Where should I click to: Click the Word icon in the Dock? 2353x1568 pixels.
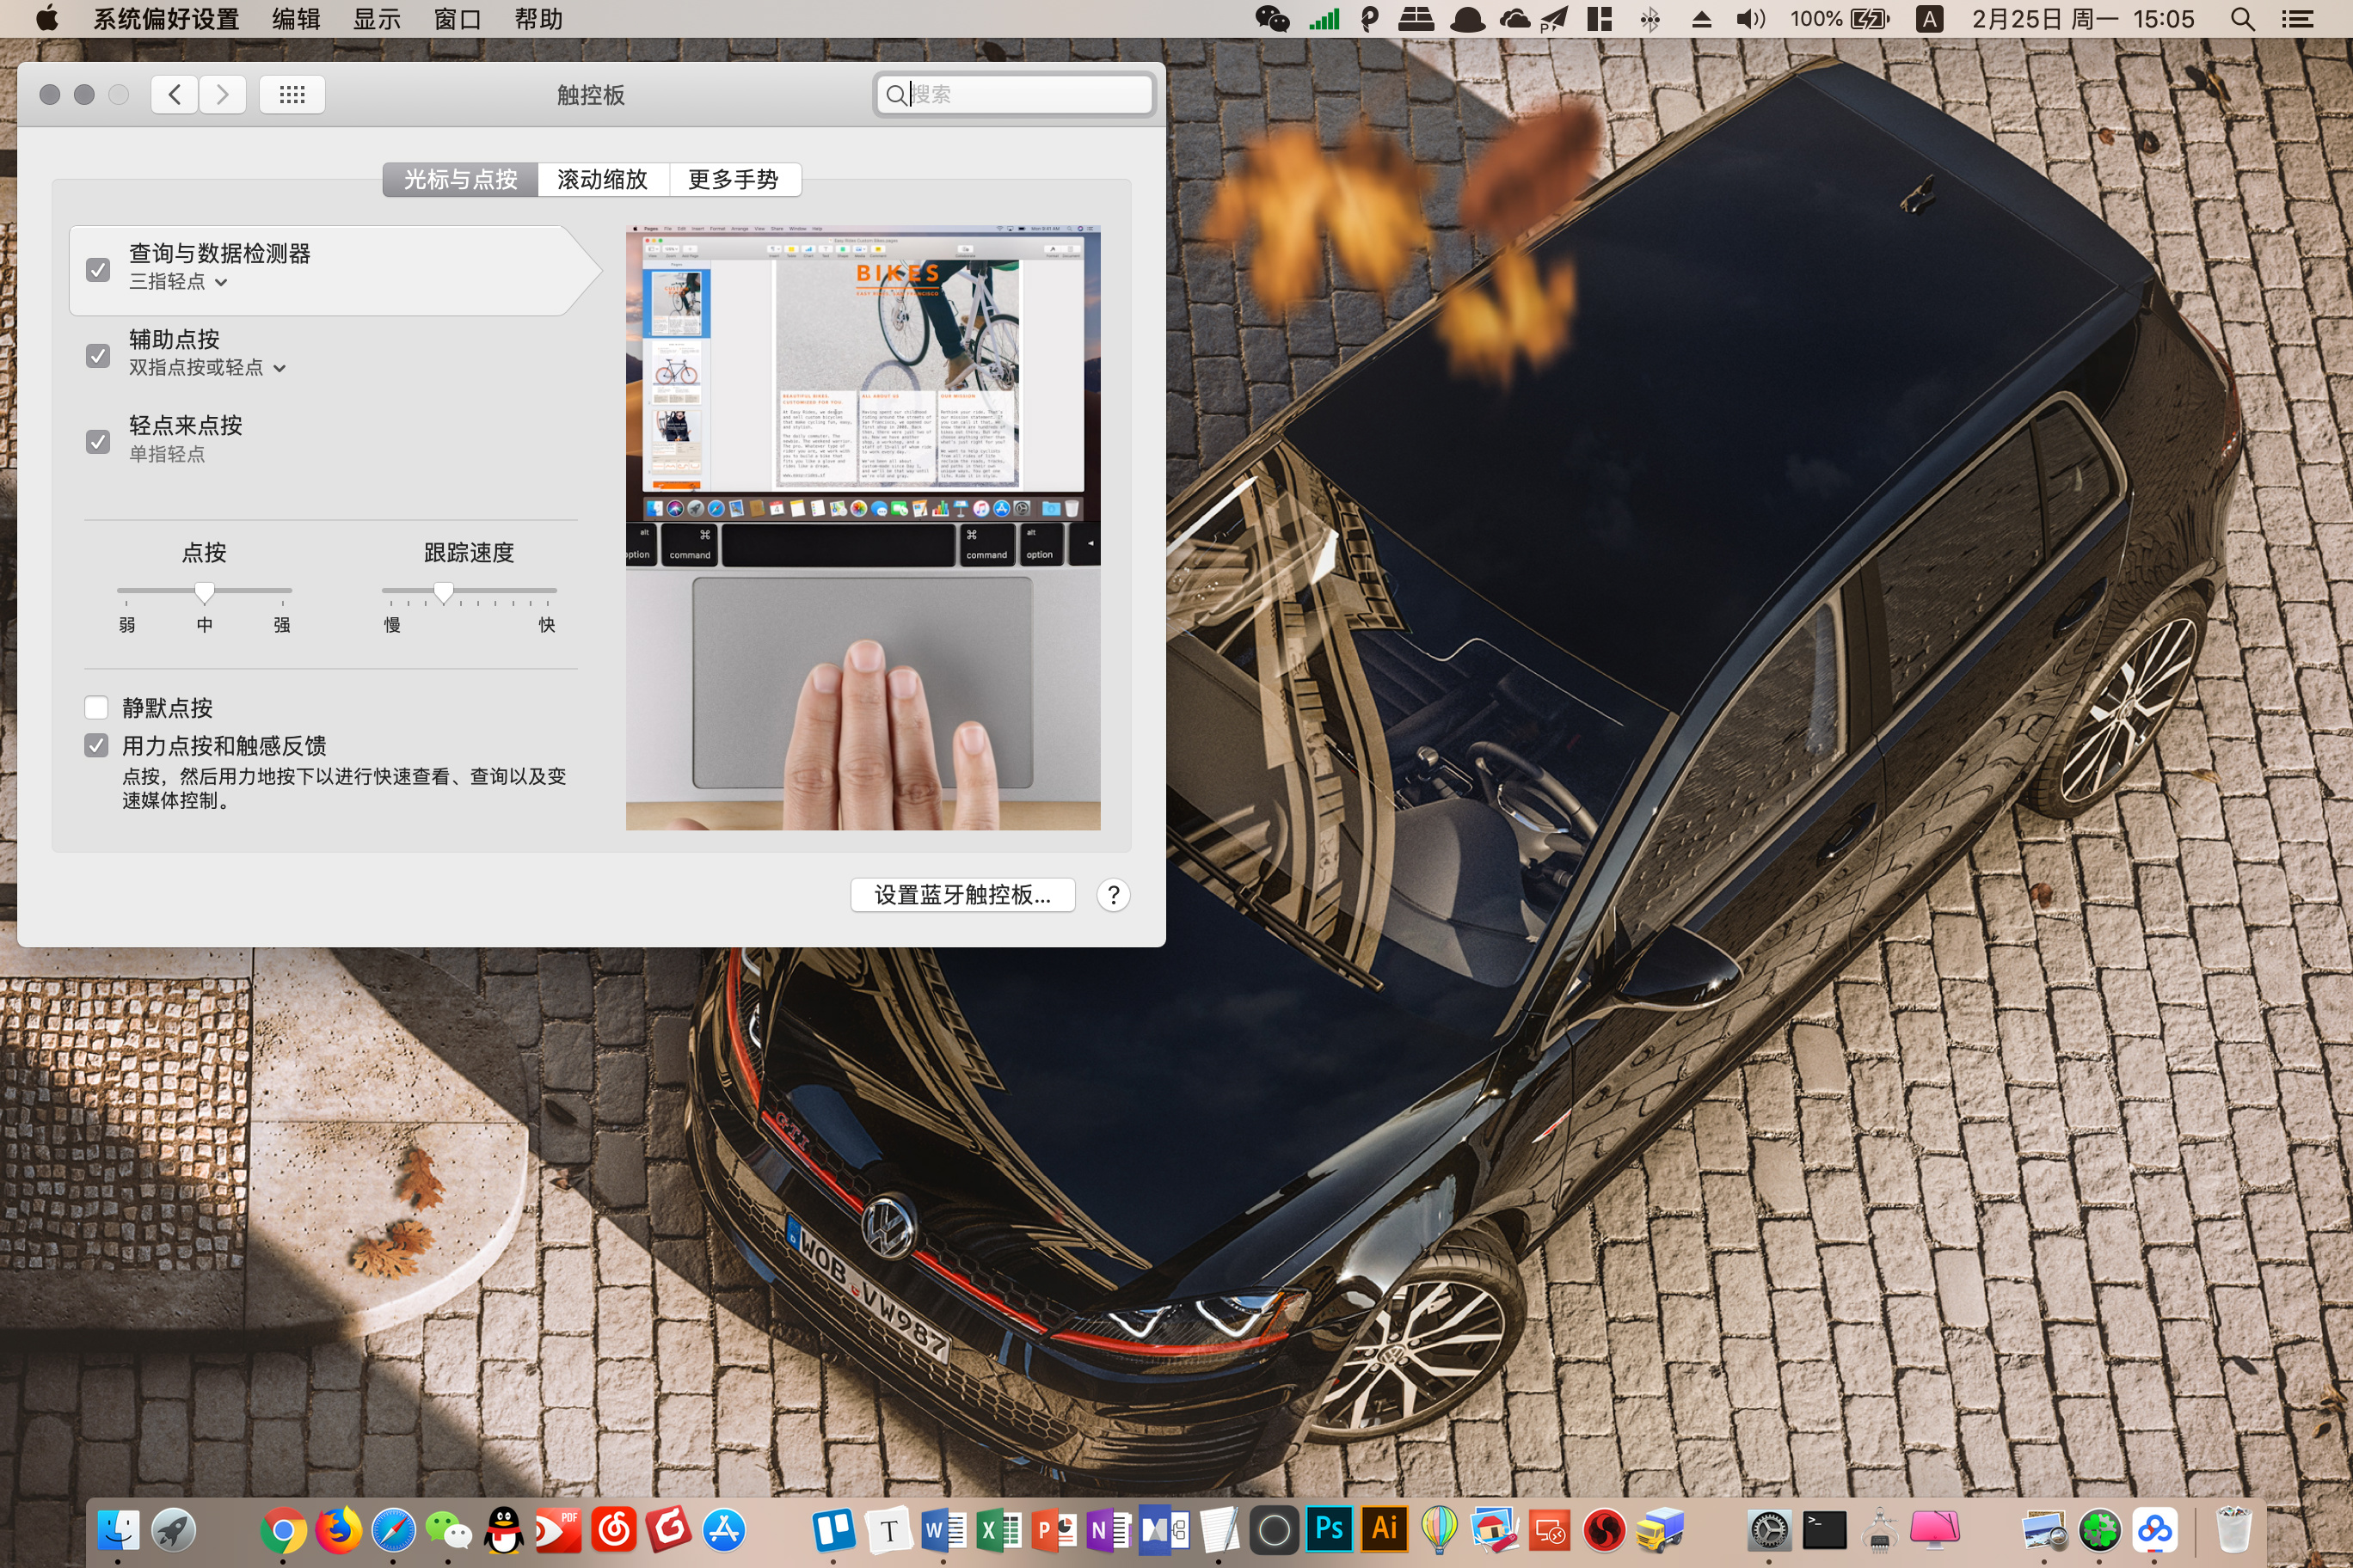pos(940,1526)
